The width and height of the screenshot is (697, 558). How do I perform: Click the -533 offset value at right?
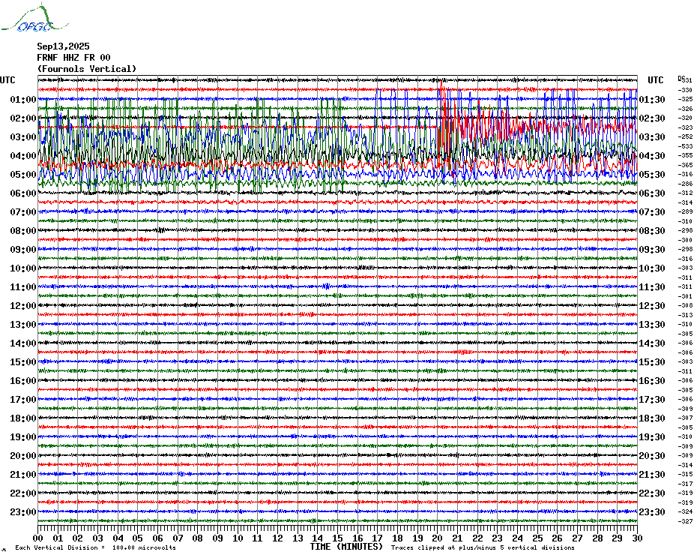coord(685,146)
